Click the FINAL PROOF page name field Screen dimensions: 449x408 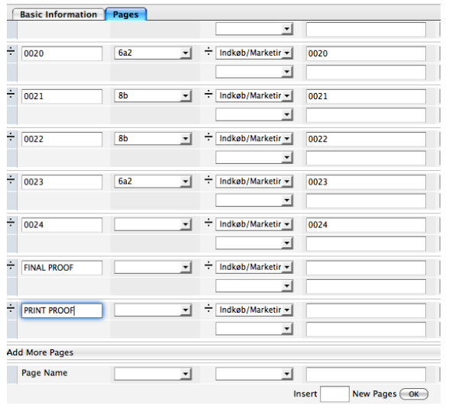point(62,268)
